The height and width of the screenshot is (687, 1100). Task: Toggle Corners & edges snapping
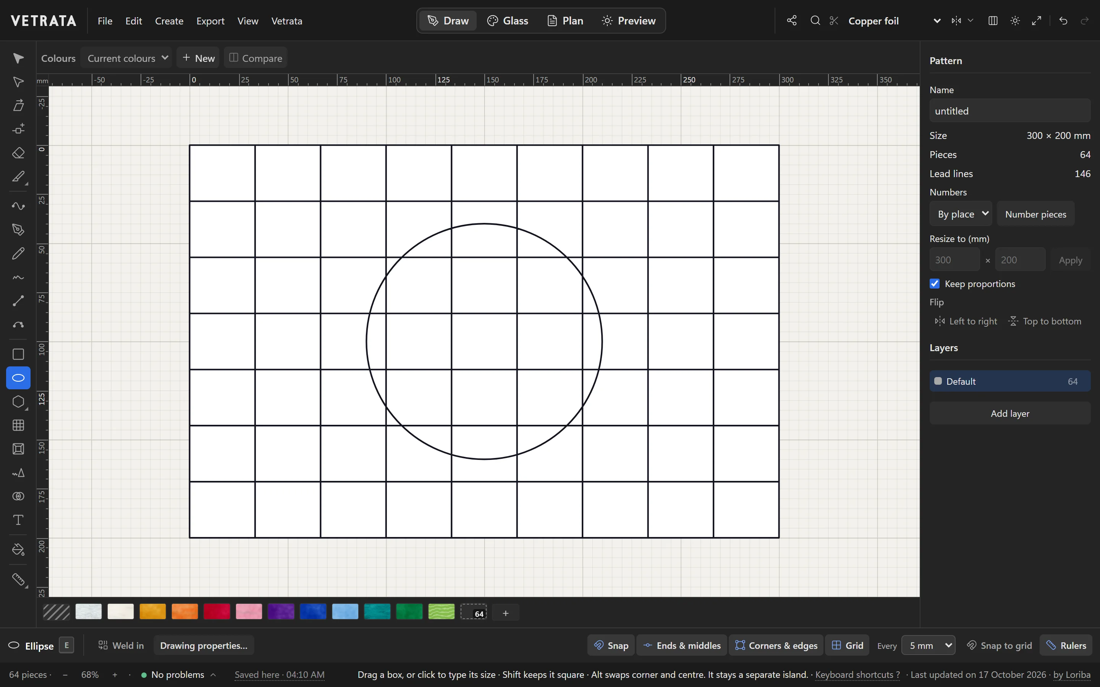(776, 645)
